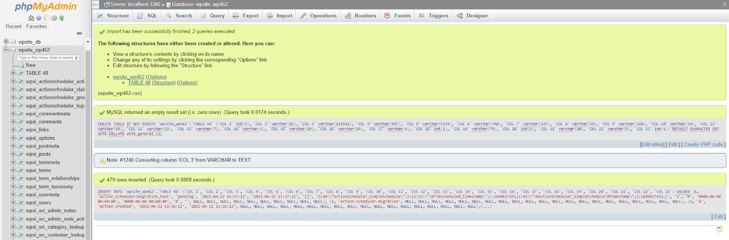
Task: Reload navigation panel green refresh icon
Action: [x=61, y=18]
